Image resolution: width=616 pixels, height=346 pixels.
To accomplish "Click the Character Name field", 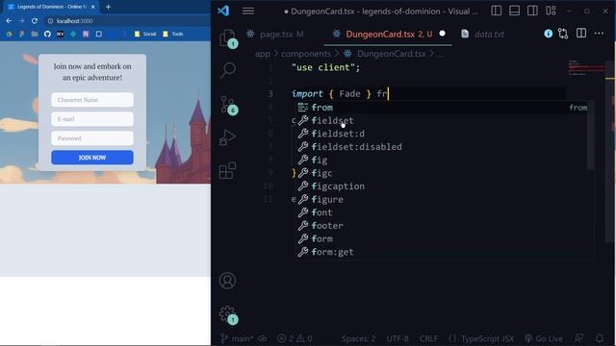I will pos(92,100).
